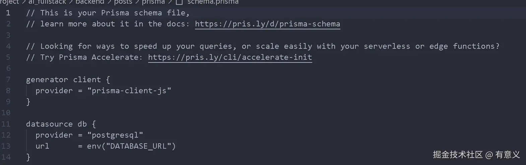The width and height of the screenshot is (526, 165).
Task: Open the pris.ly/d/prisma-schema docs link
Action: tap(267, 24)
